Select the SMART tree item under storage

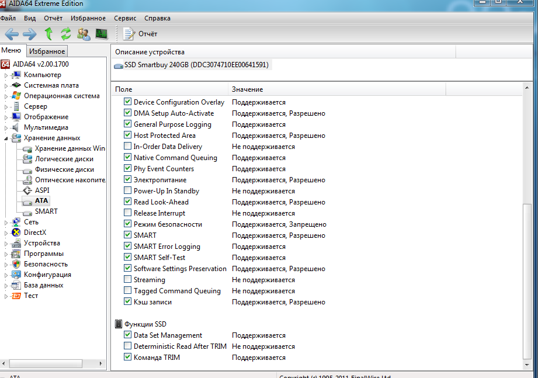[x=46, y=211]
